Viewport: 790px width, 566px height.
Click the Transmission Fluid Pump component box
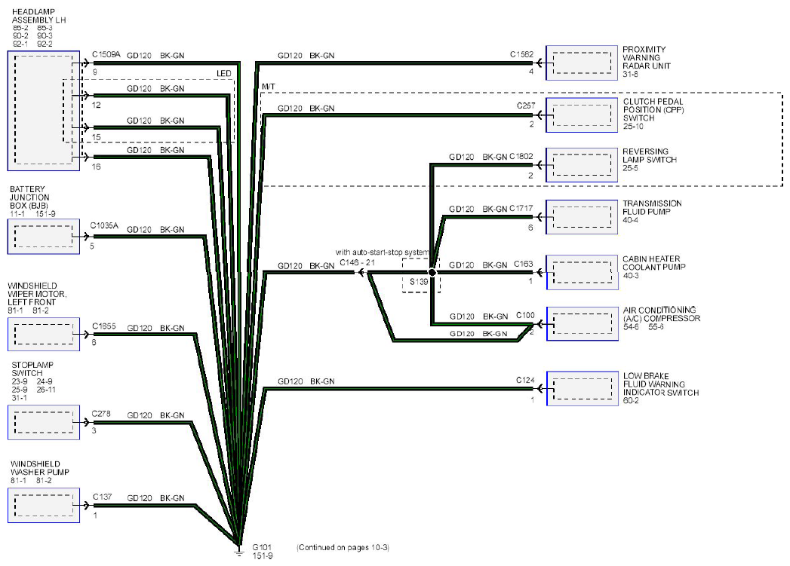[x=582, y=217]
